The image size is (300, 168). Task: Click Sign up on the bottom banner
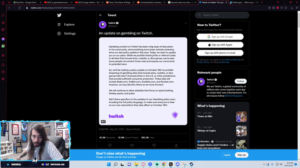point(241,155)
